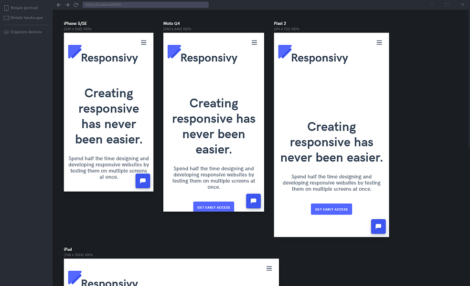Close the application window
Screen dimensions: 470x286
[x=462, y=5]
